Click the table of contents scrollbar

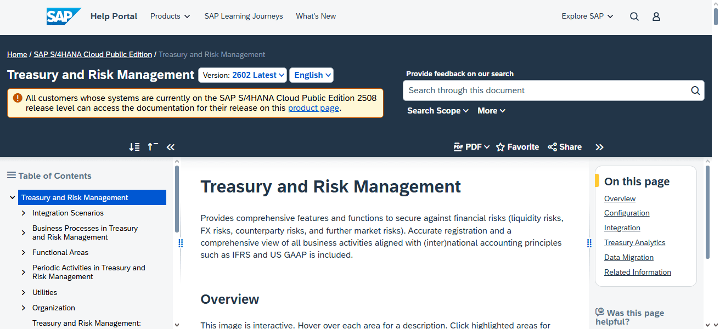point(177,198)
